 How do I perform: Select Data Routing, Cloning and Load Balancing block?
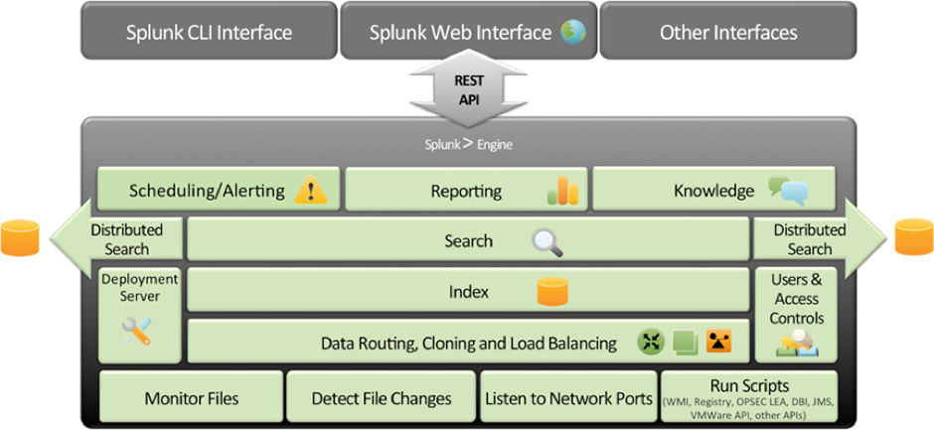click(468, 341)
